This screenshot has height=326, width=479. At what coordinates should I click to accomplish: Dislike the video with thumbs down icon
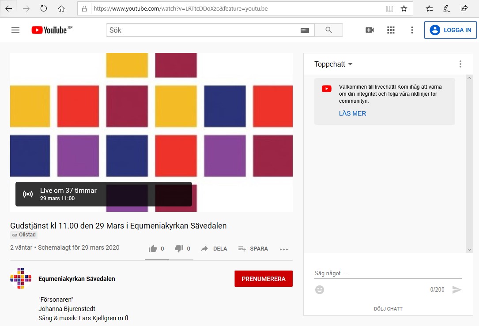(x=179, y=249)
